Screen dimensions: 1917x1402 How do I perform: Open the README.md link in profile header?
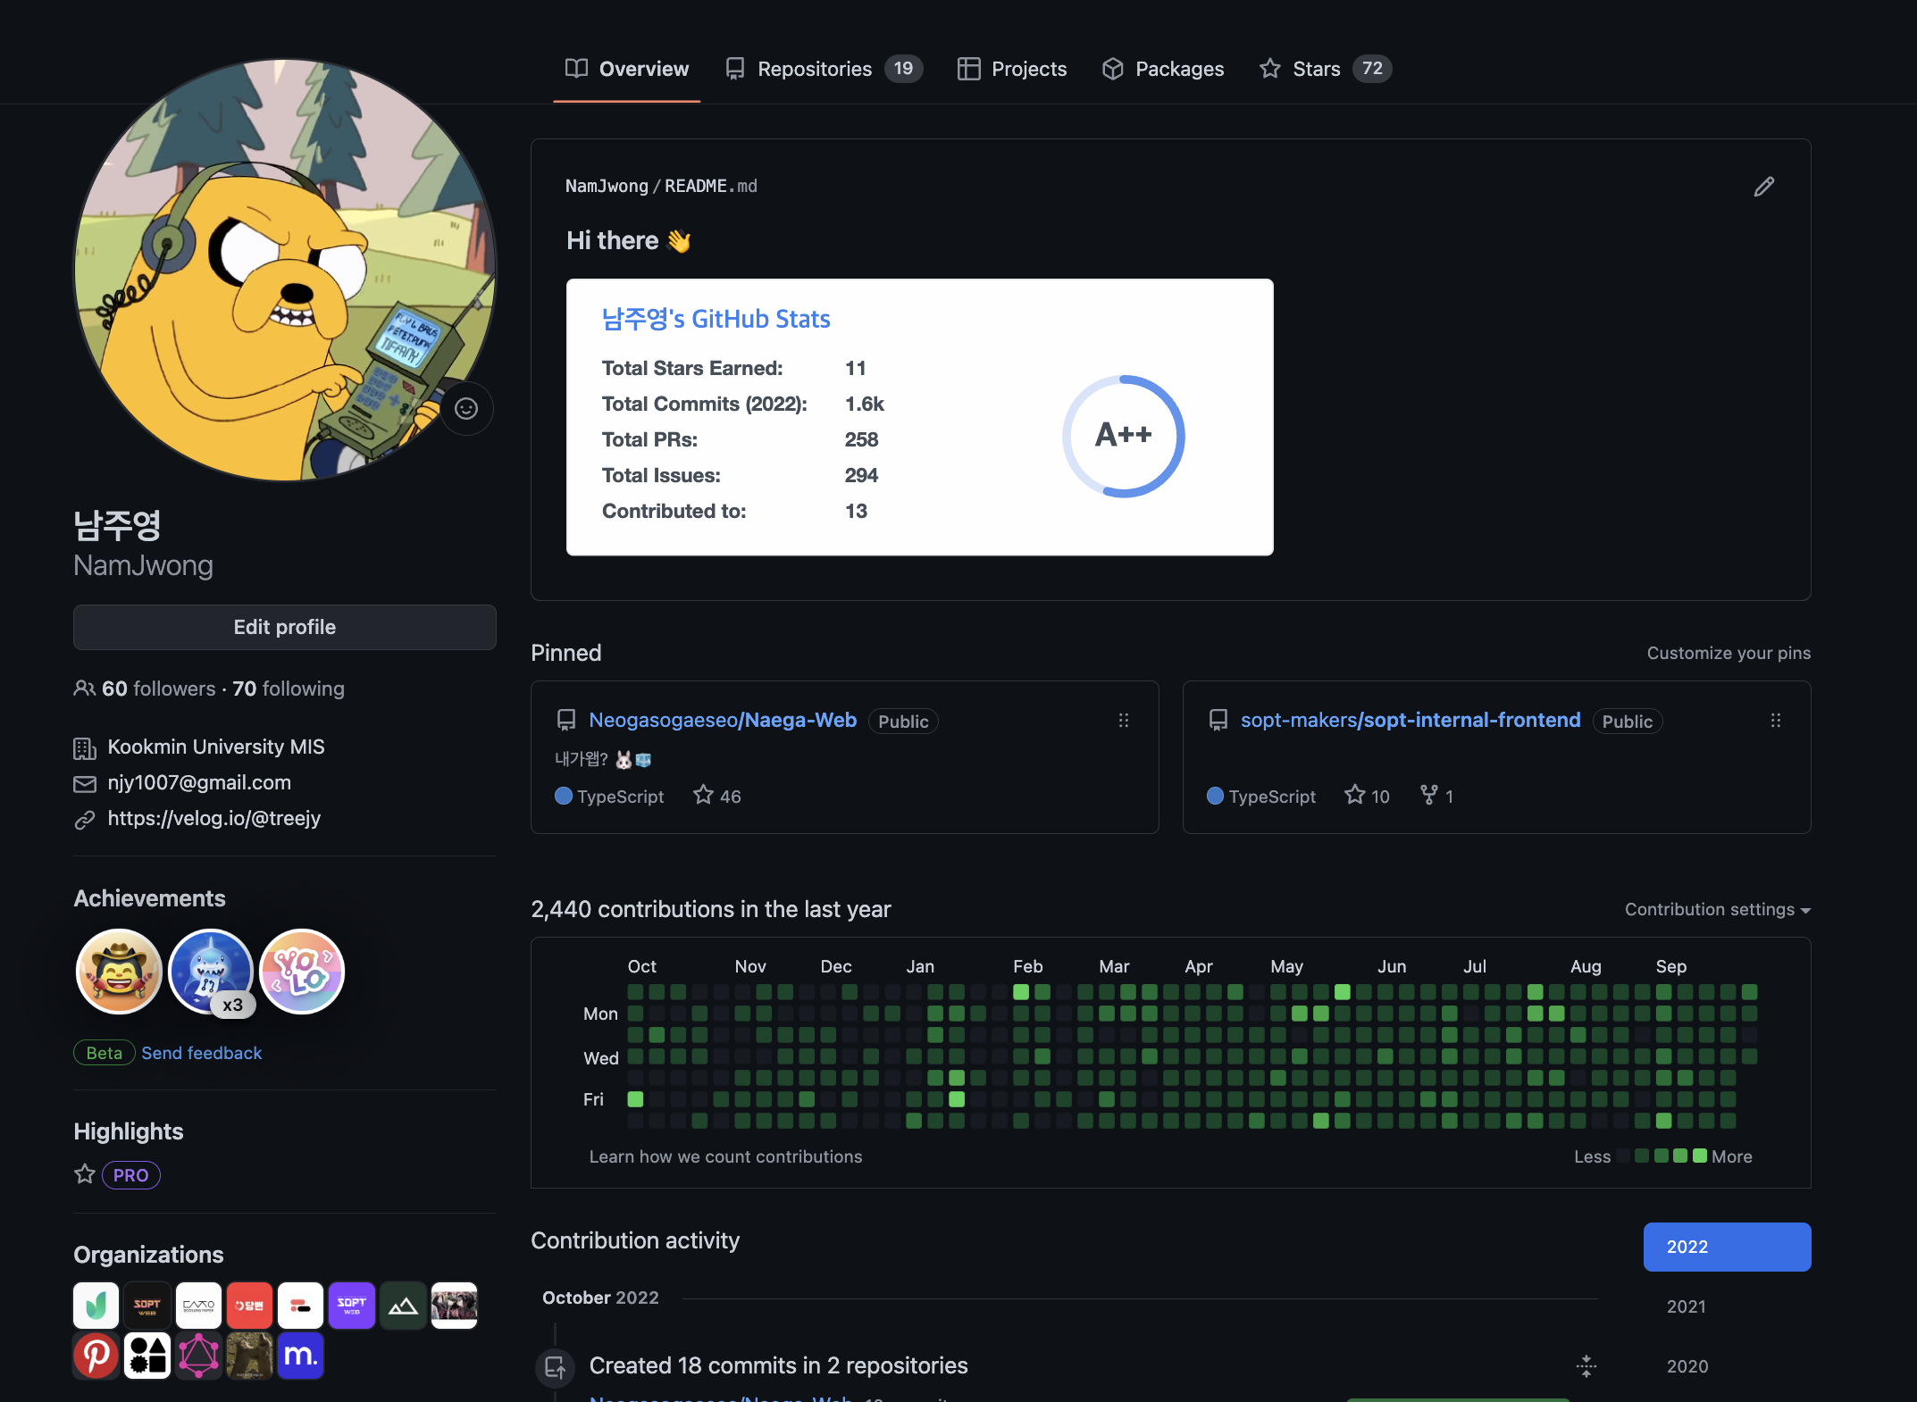point(710,186)
